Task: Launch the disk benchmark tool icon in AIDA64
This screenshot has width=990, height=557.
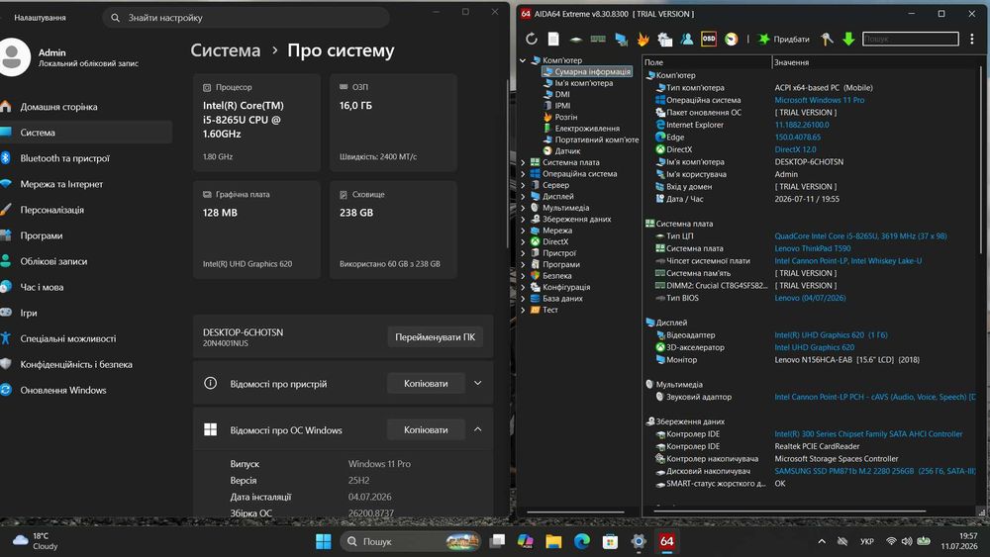Action: (576, 40)
